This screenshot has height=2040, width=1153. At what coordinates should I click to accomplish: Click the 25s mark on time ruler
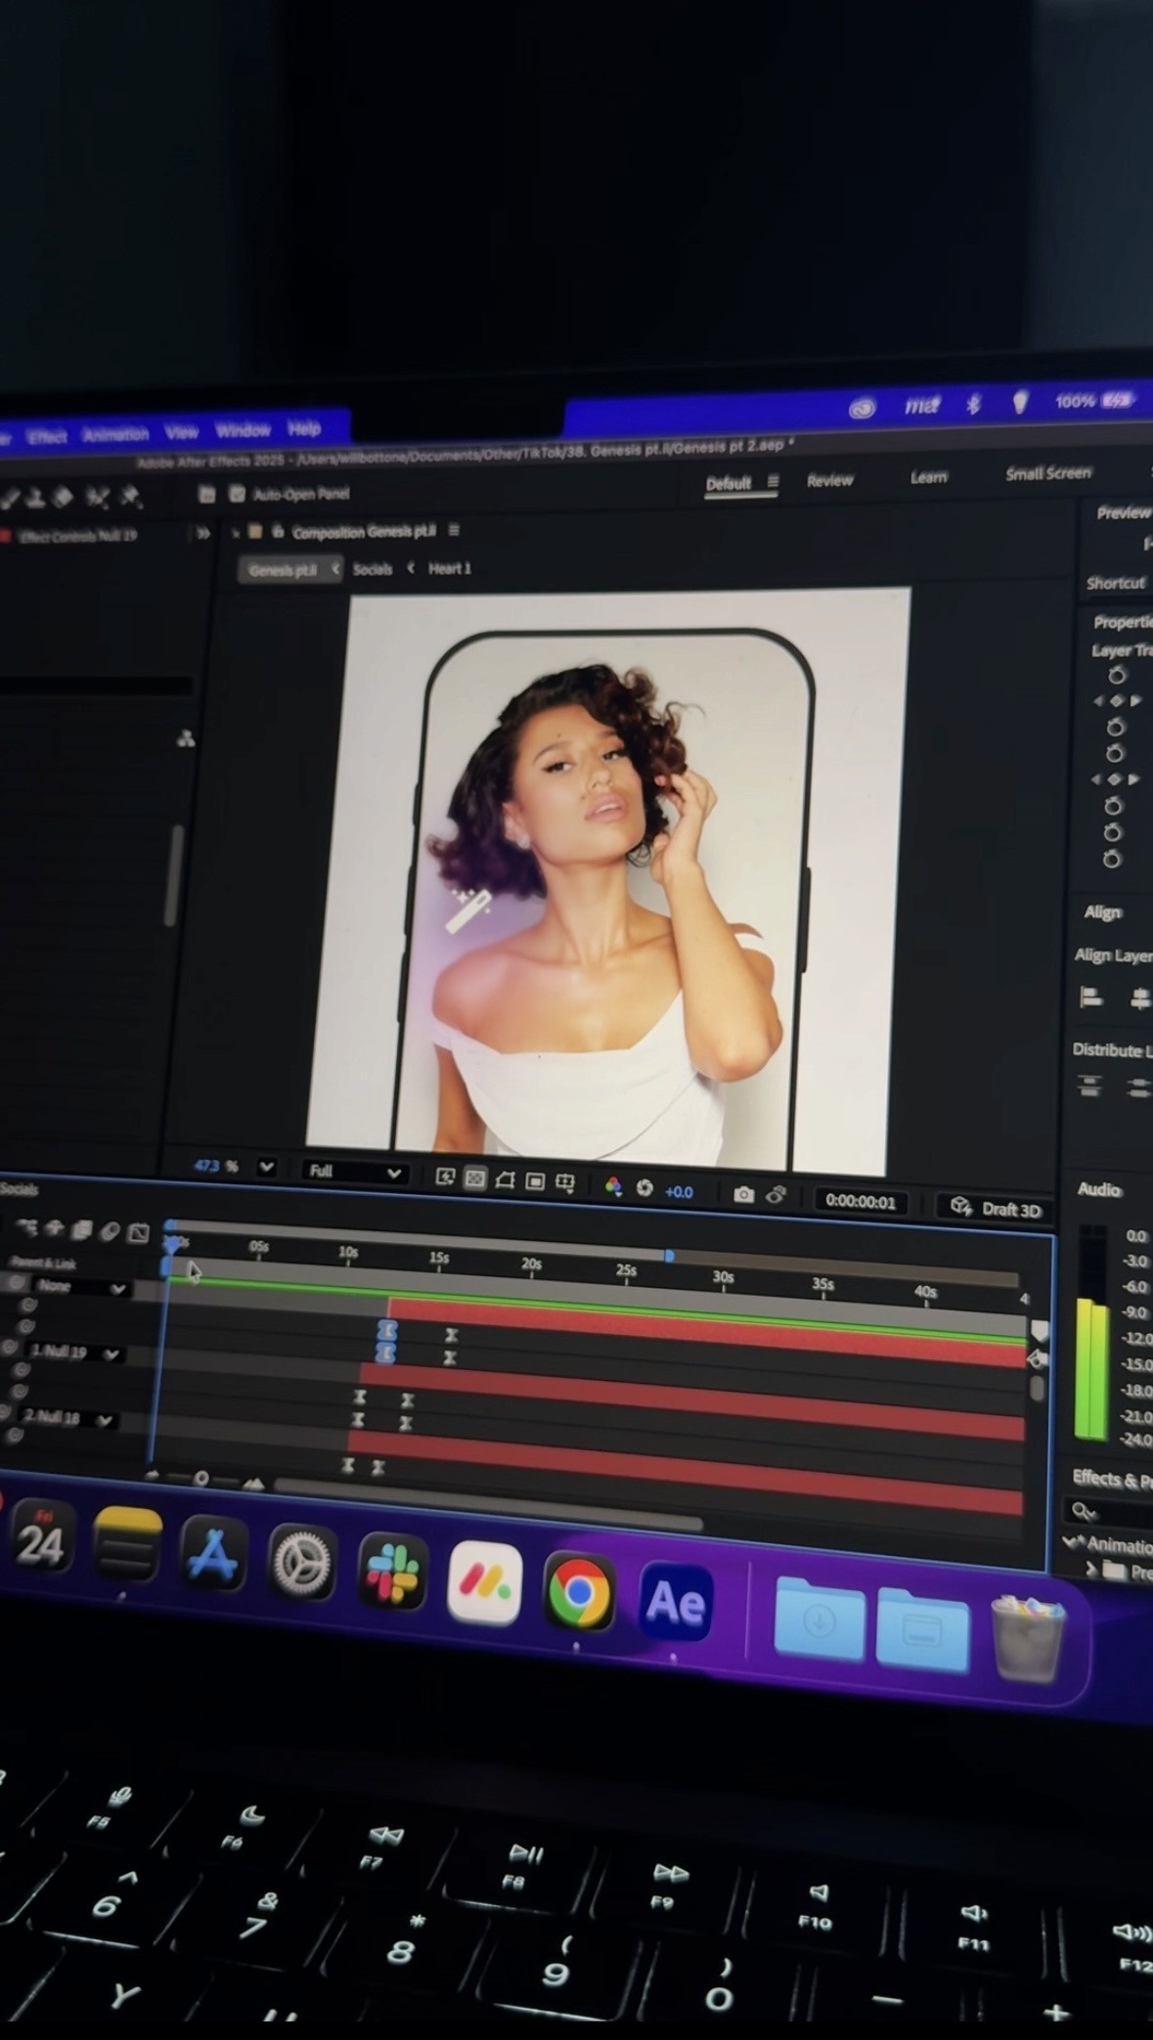pyautogui.click(x=626, y=1270)
